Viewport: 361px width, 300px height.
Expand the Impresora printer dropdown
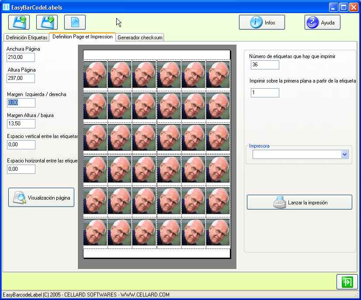click(x=345, y=155)
